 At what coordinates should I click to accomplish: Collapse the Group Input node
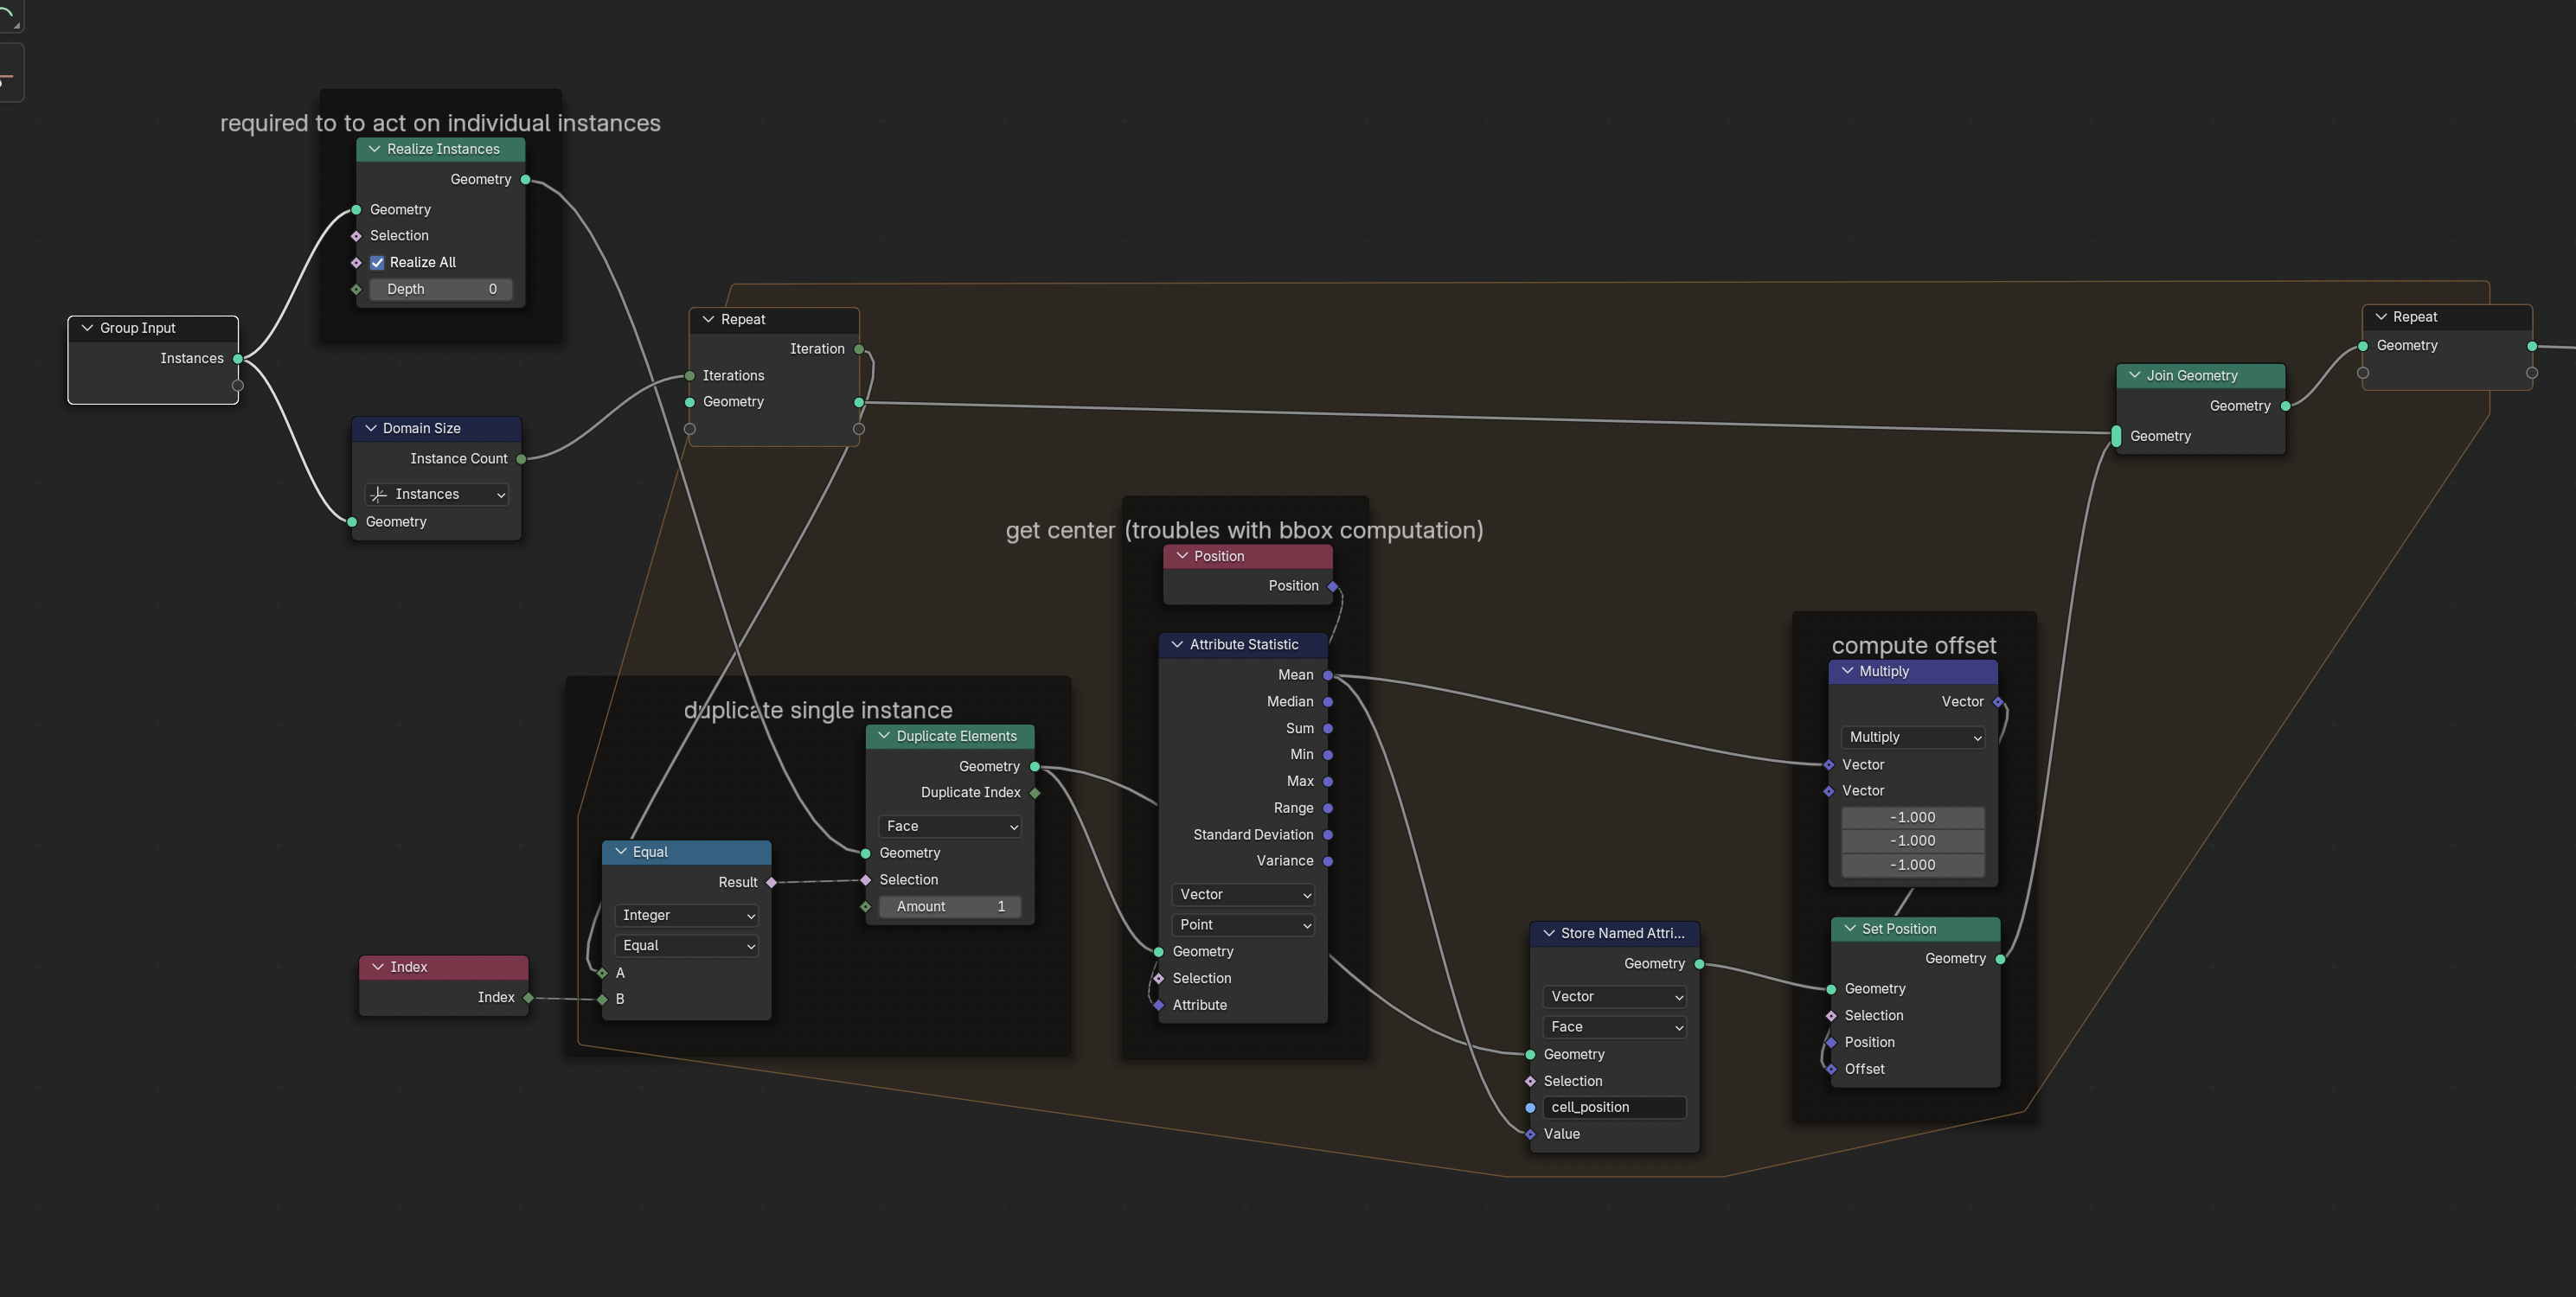point(87,328)
